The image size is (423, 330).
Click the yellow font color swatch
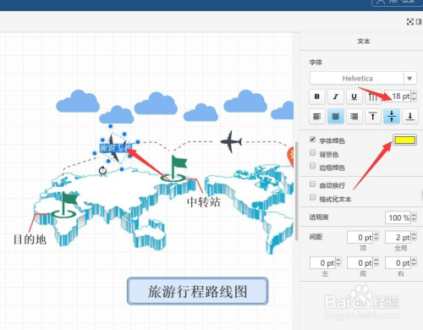(x=404, y=140)
